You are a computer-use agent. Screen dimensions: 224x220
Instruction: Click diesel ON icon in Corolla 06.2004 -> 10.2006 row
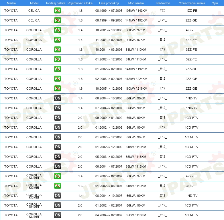pyautogui.click(x=57, y=98)
